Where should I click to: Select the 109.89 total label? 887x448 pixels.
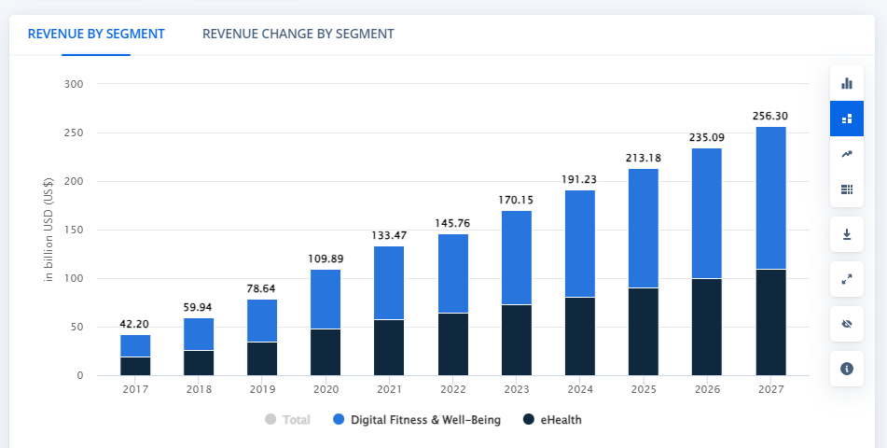coord(326,259)
